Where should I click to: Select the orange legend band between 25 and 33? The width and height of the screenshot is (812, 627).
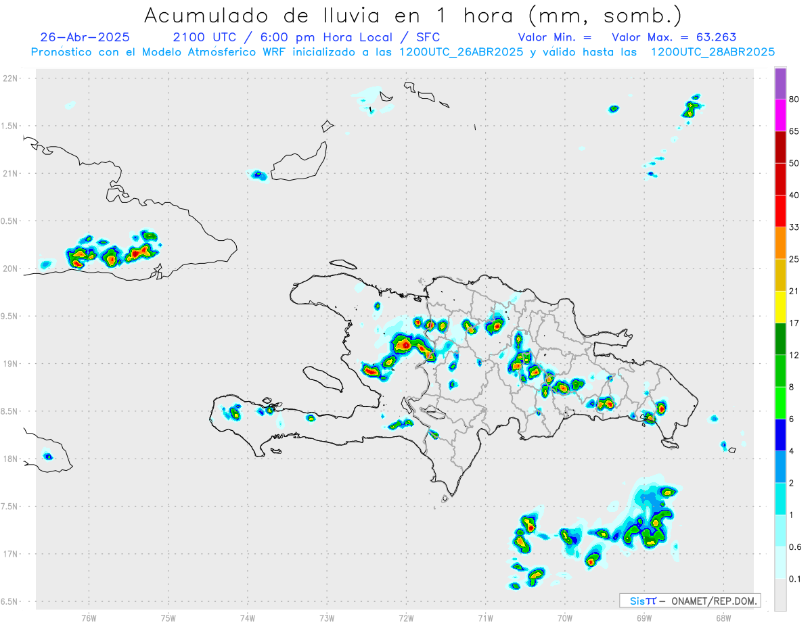point(780,243)
